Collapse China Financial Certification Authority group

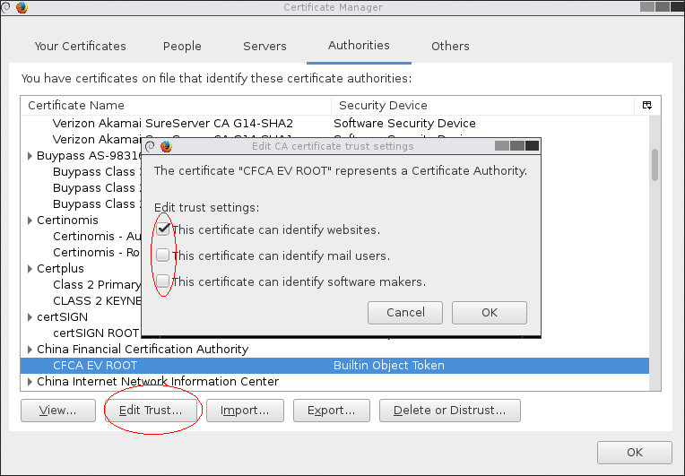click(x=30, y=350)
